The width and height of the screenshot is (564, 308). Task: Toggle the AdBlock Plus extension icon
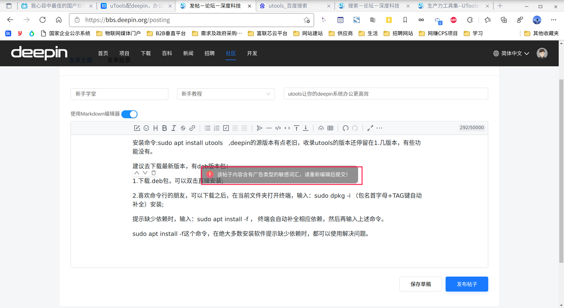tap(453, 20)
